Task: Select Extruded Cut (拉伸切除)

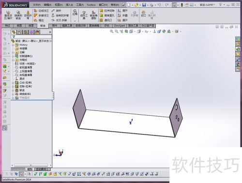Action: (107, 11)
